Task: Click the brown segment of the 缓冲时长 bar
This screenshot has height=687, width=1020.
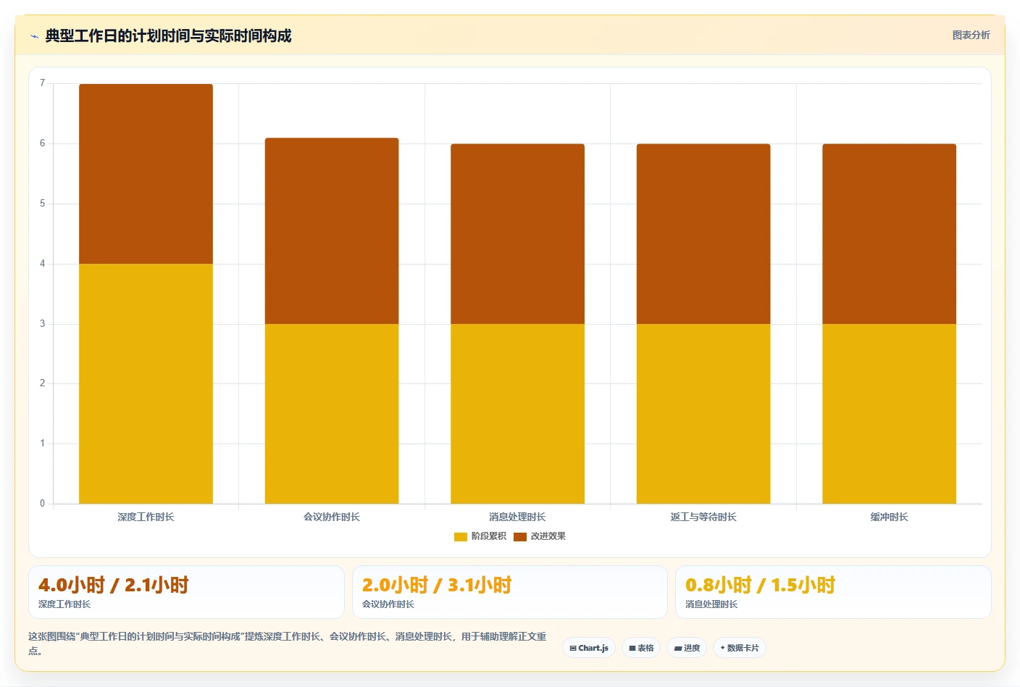Action: pos(890,233)
